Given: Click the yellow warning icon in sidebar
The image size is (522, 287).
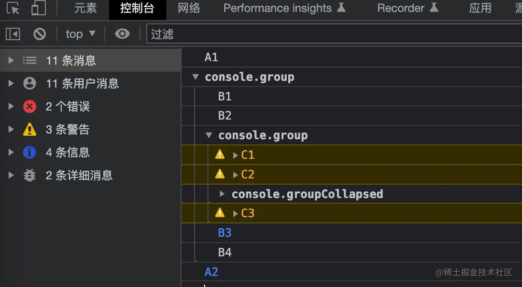Looking at the screenshot, I should coord(30,130).
